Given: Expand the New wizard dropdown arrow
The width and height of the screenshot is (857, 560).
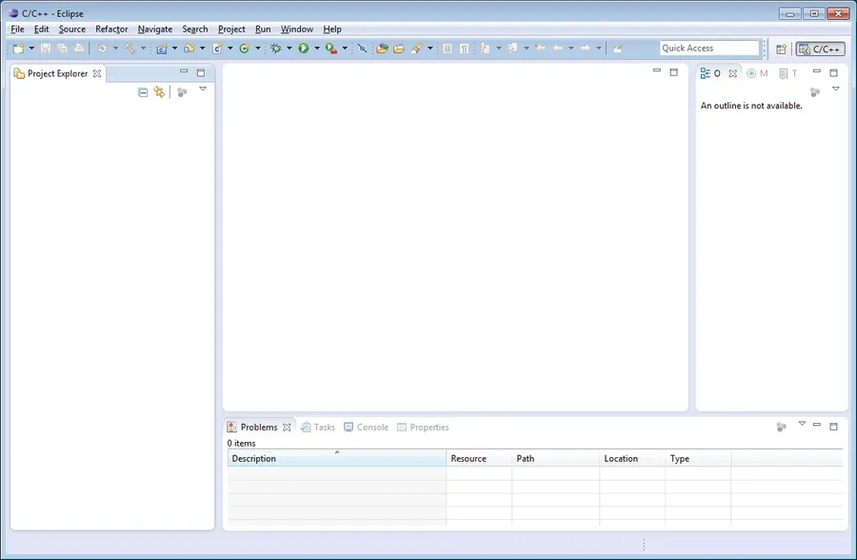Looking at the screenshot, I should tap(31, 49).
